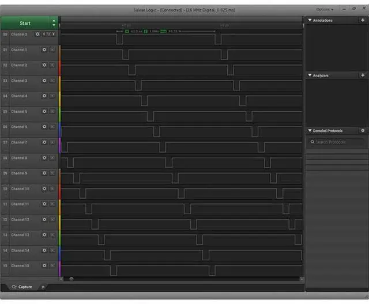Expand tabs with double-arrow next to Capture

click(42, 287)
